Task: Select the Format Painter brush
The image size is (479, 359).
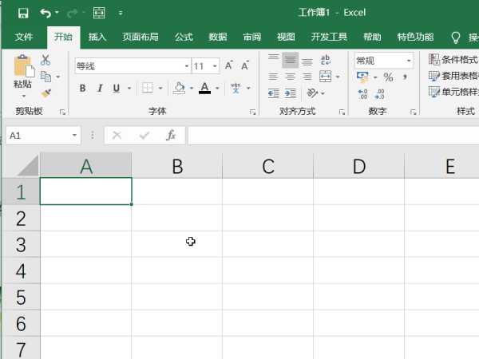Action: point(46,93)
